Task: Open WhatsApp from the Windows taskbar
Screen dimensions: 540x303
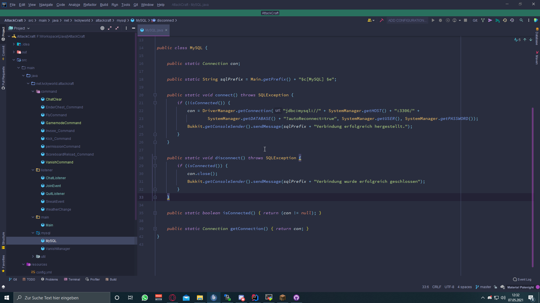Action: pyautogui.click(x=145, y=298)
